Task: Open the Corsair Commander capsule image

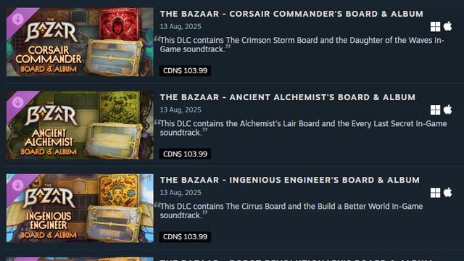Action: click(80, 42)
